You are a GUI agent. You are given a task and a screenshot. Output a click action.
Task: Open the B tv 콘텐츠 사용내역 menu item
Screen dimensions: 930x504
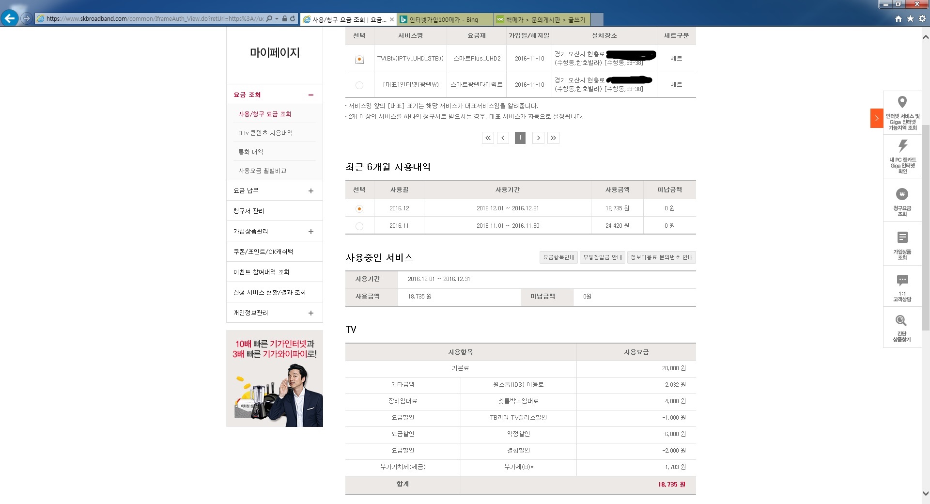[265, 133]
